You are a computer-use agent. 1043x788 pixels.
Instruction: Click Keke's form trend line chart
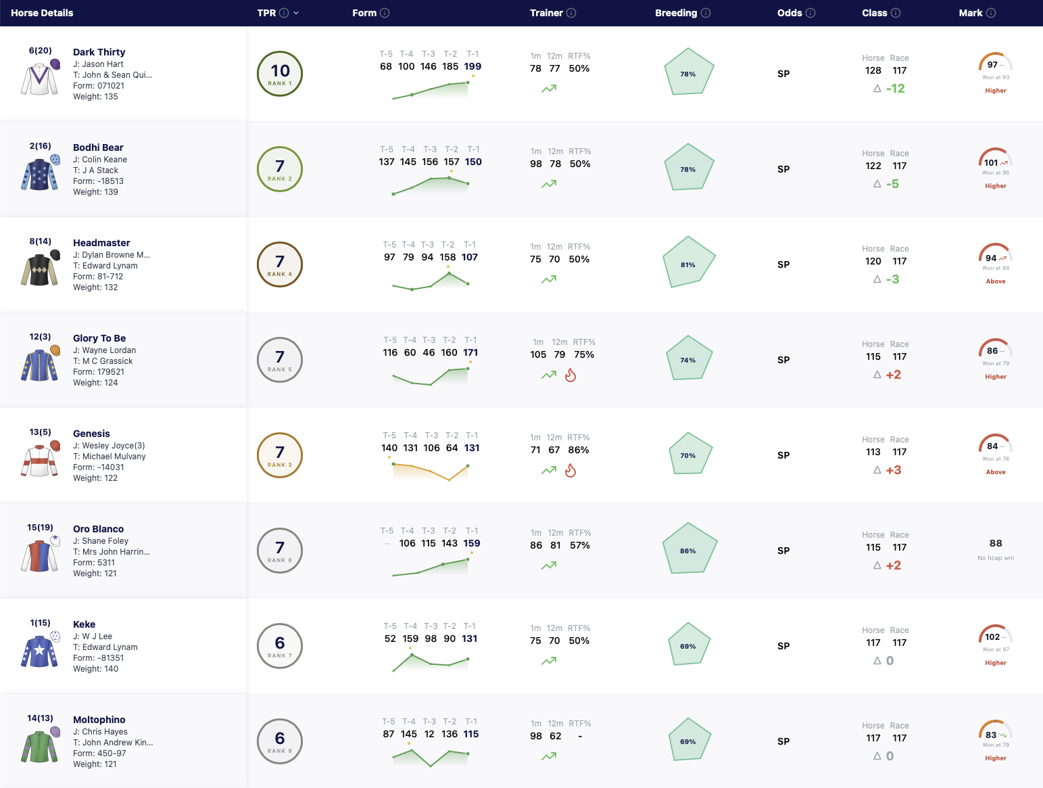pos(431,662)
